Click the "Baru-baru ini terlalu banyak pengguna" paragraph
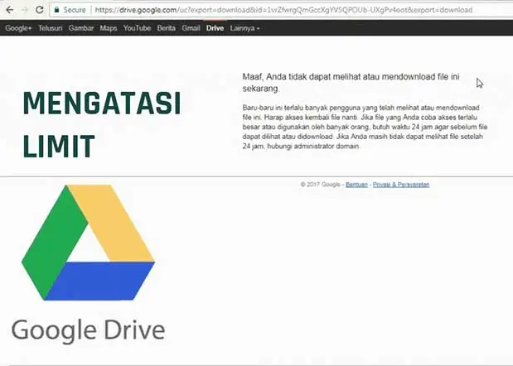513x366 pixels. click(x=365, y=127)
